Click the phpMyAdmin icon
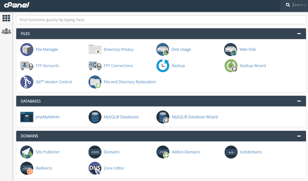The width and height of the screenshot is (308, 181). click(x=27, y=117)
